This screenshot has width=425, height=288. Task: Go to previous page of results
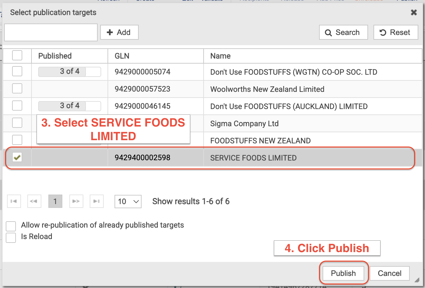[x=34, y=201]
